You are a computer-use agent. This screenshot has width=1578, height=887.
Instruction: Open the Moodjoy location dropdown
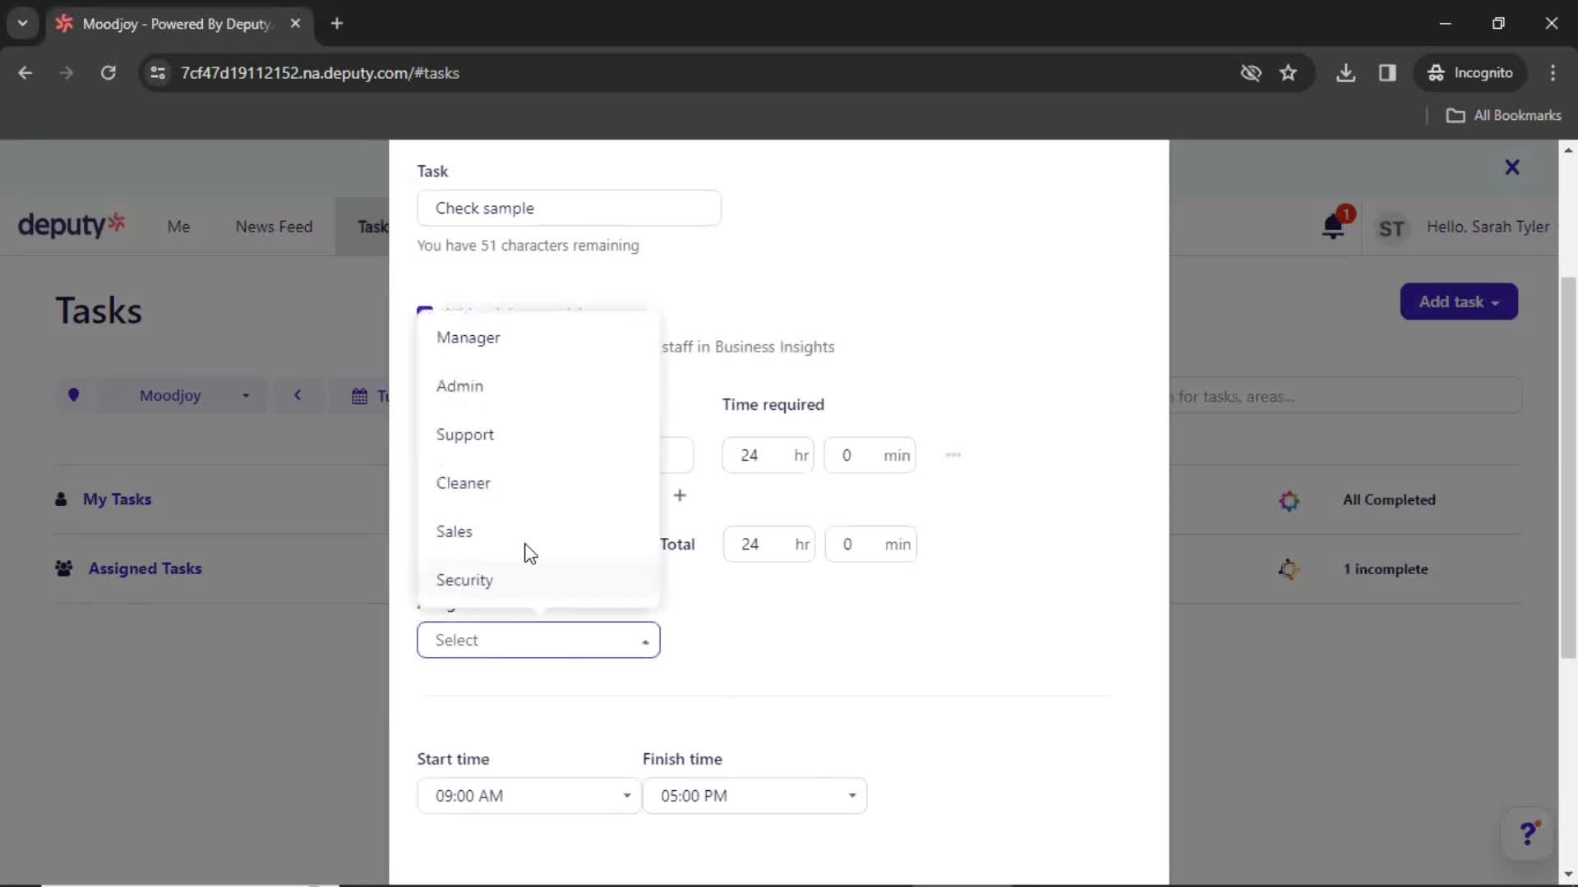point(182,396)
